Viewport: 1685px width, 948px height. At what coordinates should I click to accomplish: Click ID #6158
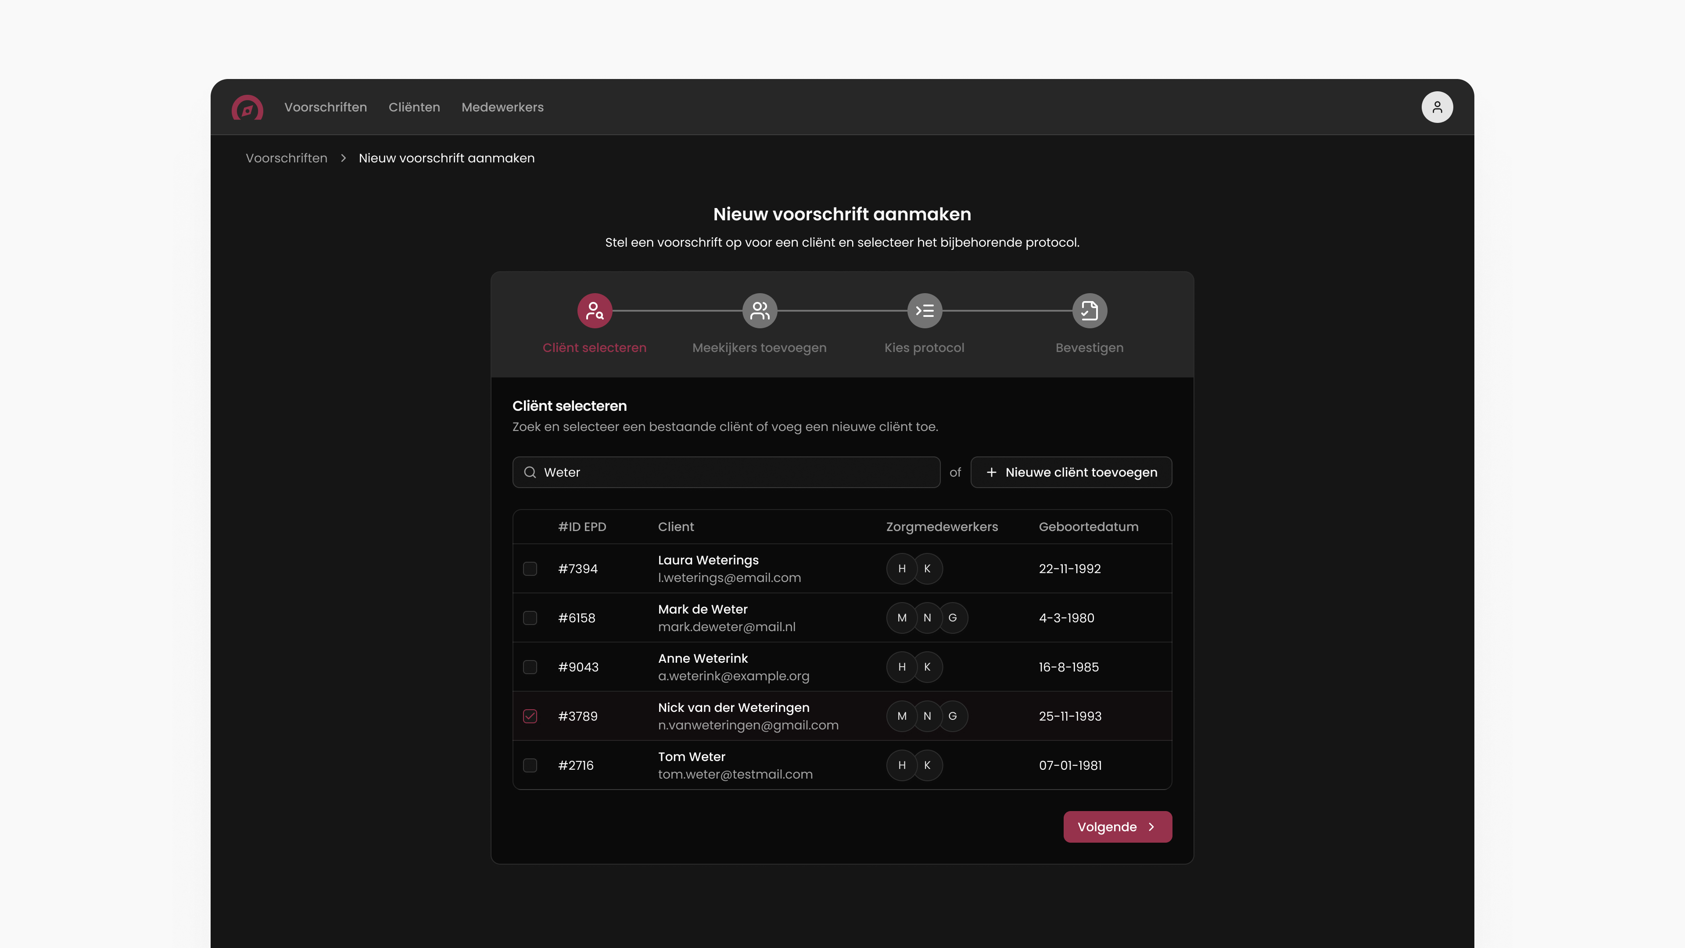pyautogui.click(x=576, y=618)
